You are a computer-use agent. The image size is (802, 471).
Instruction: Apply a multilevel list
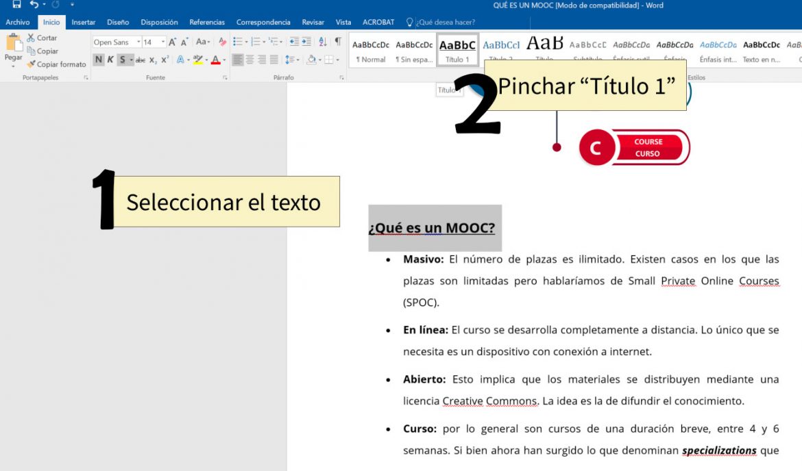274,42
